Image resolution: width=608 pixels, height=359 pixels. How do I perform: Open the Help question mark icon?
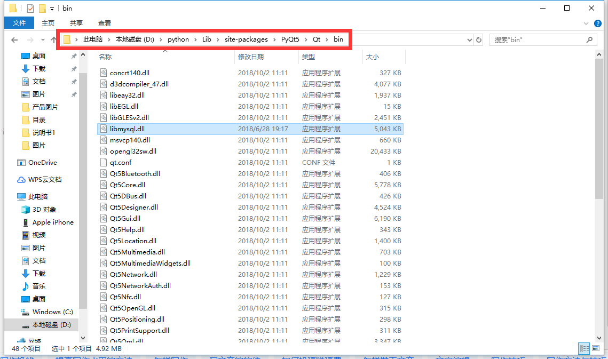pos(598,23)
